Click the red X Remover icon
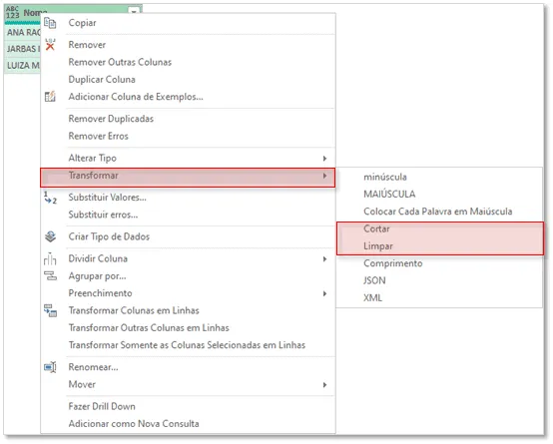Viewport: 553px width, 444px height. [50, 45]
